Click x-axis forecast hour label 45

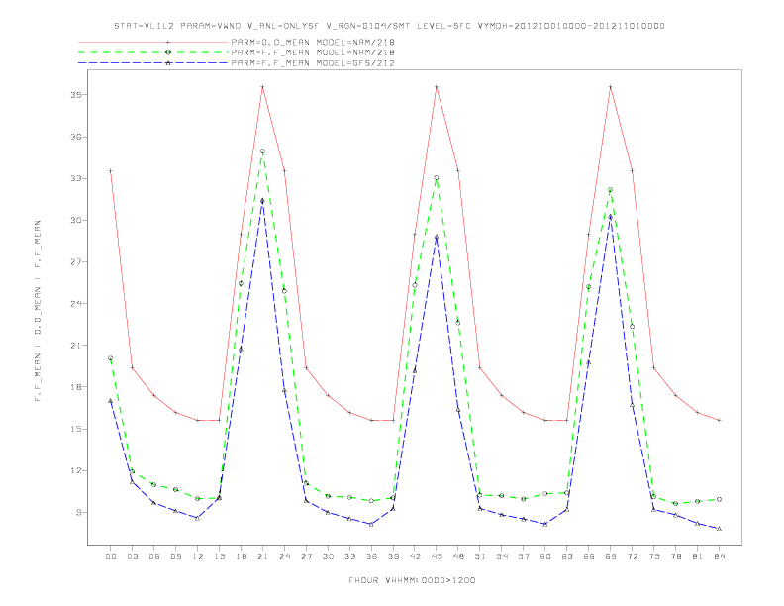pos(437,556)
